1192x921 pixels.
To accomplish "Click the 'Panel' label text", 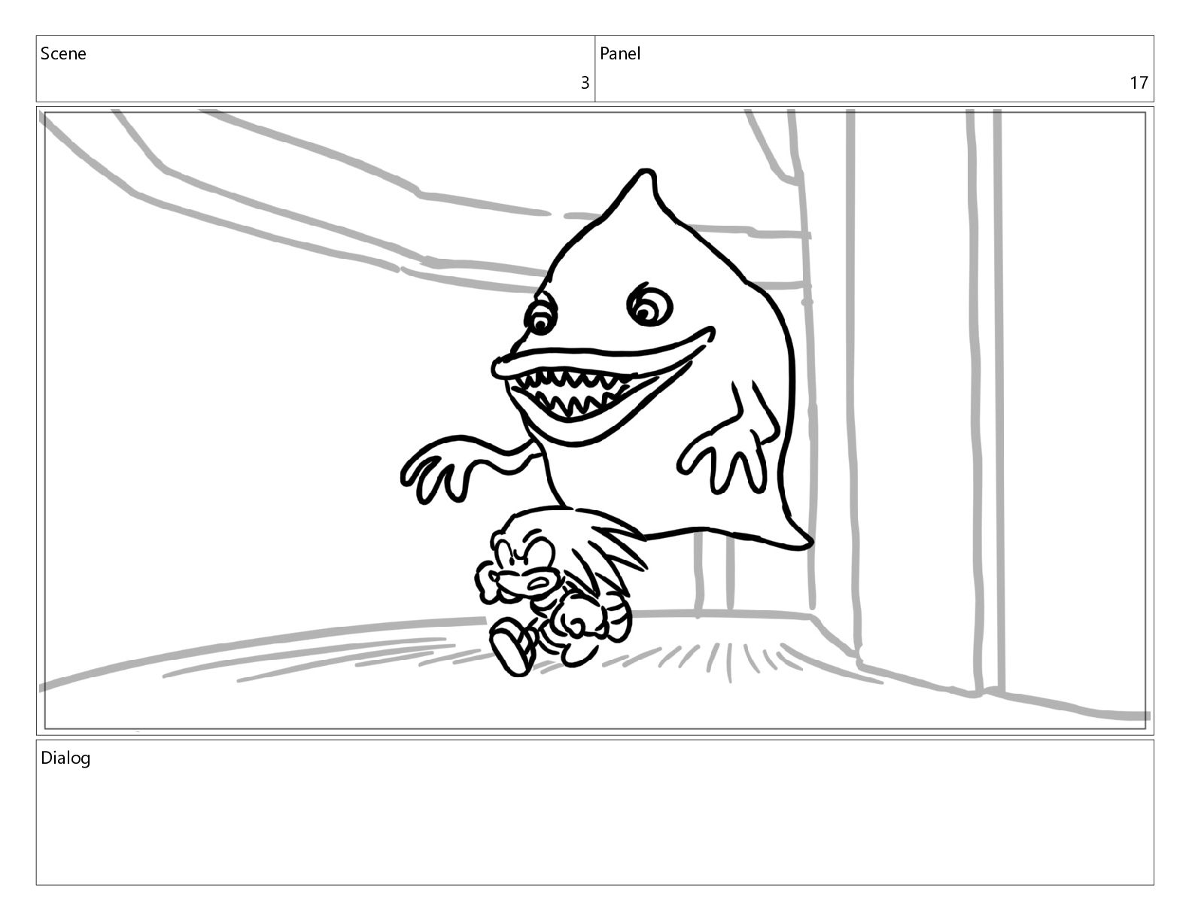I will pyautogui.click(x=620, y=53).
